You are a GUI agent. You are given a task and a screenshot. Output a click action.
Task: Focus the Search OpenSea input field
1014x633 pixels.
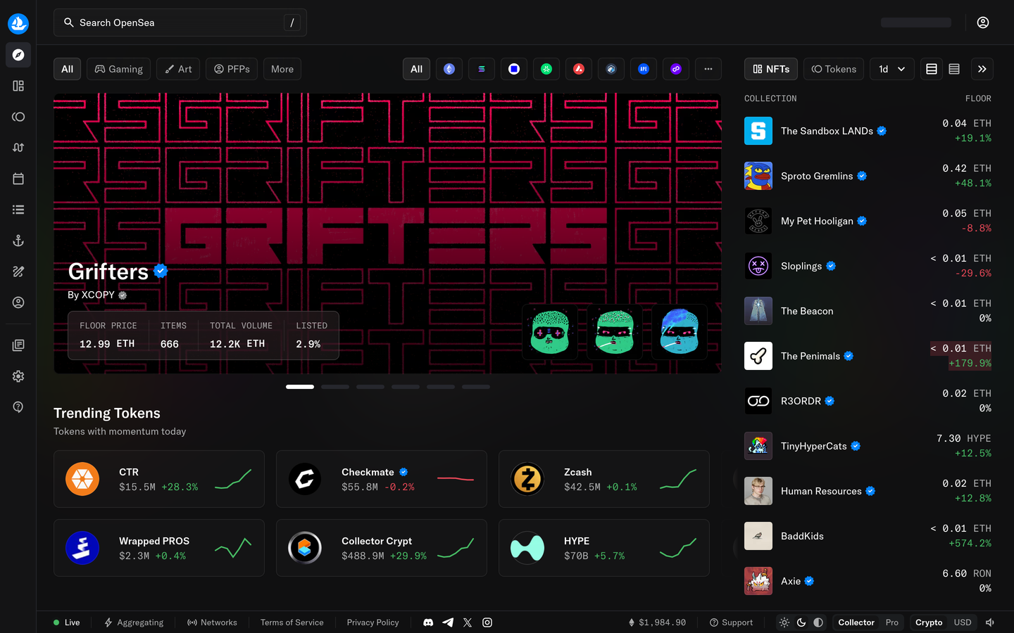pyautogui.click(x=180, y=23)
